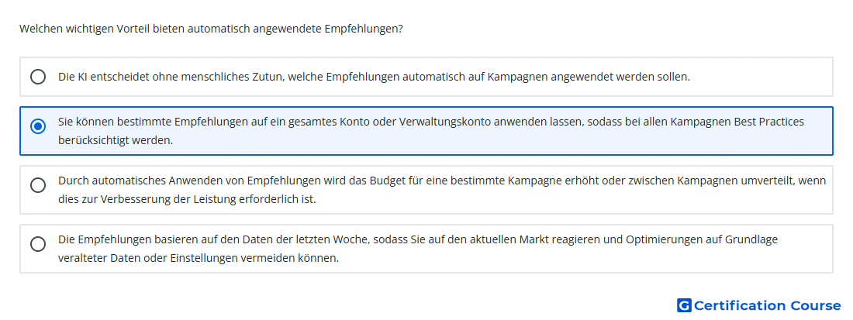Select the radio button for the KI entscheidet answer
This screenshot has width=853, height=320.
coord(37,77)
